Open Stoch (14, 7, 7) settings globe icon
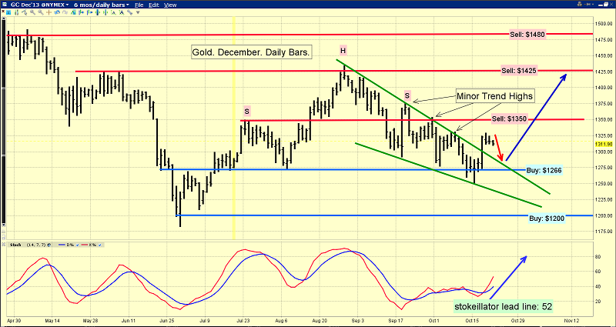 [49, 245]
